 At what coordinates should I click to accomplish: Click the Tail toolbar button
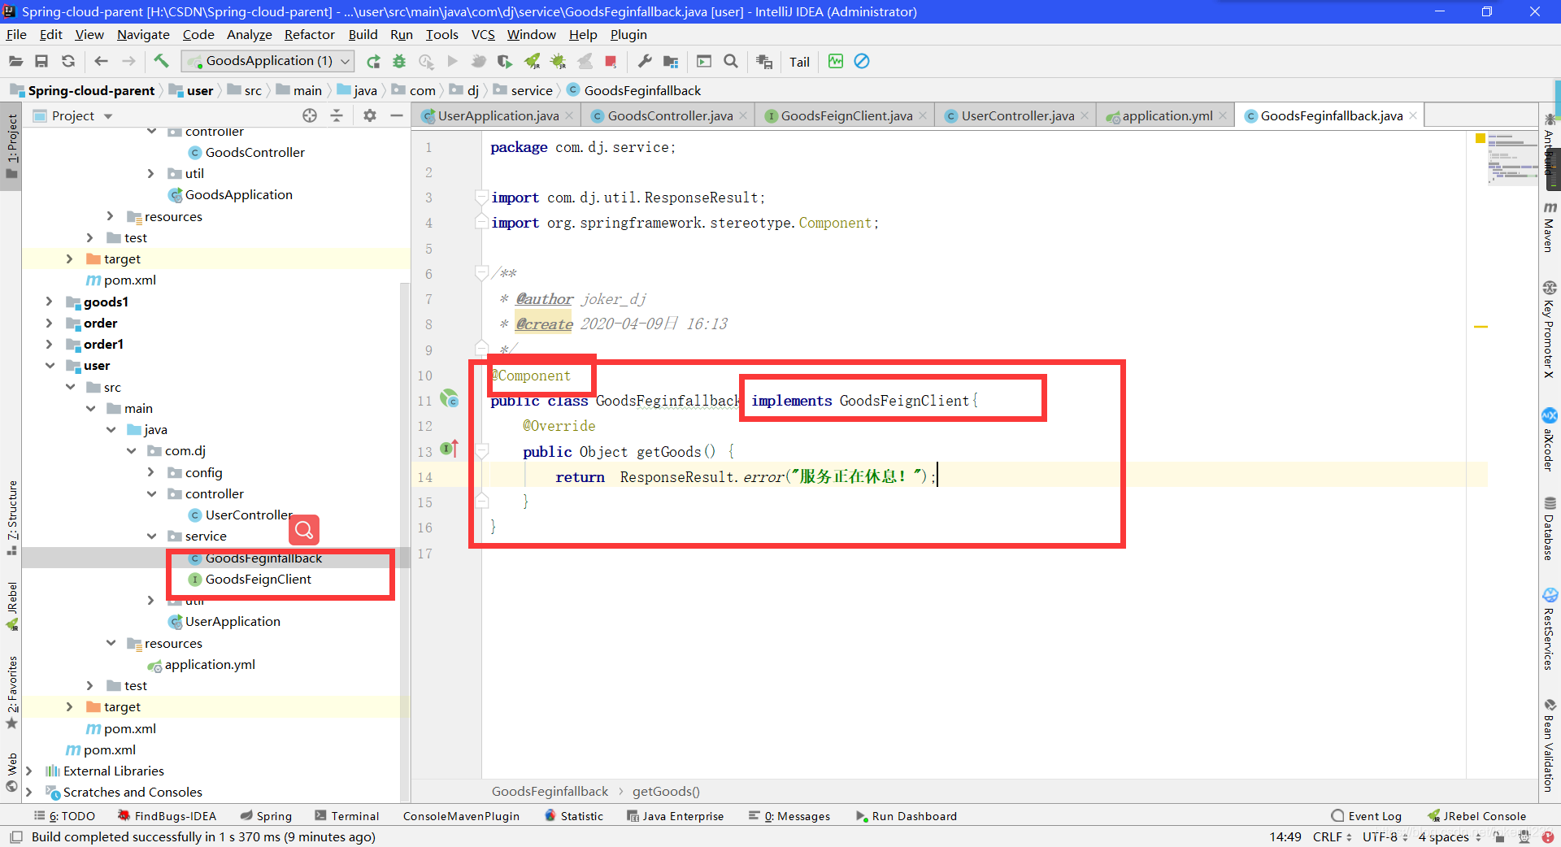point(799,62)
